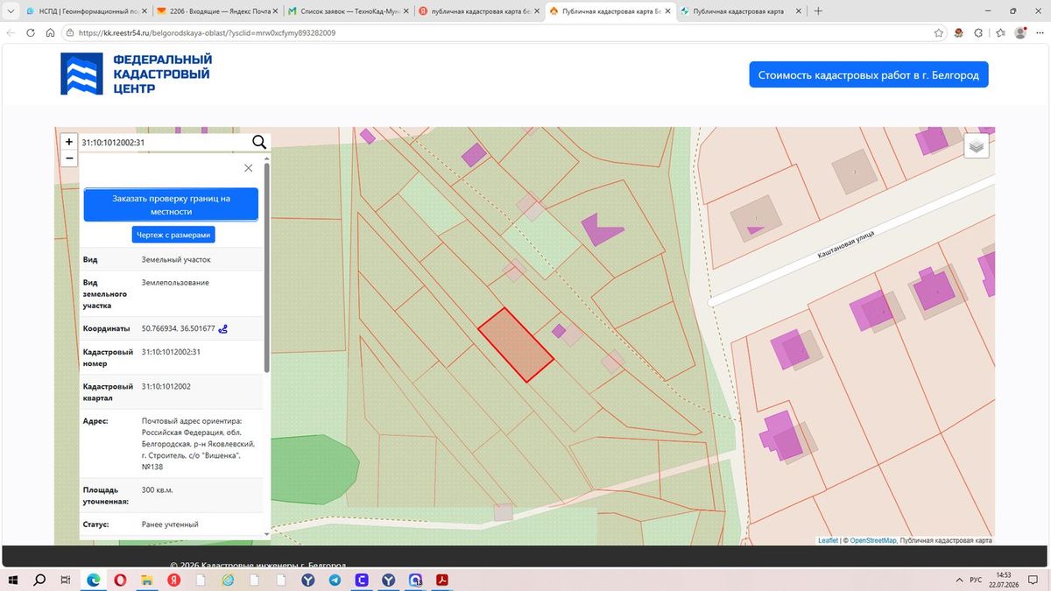Click the magnifier search icon in map search
Viewport: 1051px width, 591px height.
(x=259, y=142)
